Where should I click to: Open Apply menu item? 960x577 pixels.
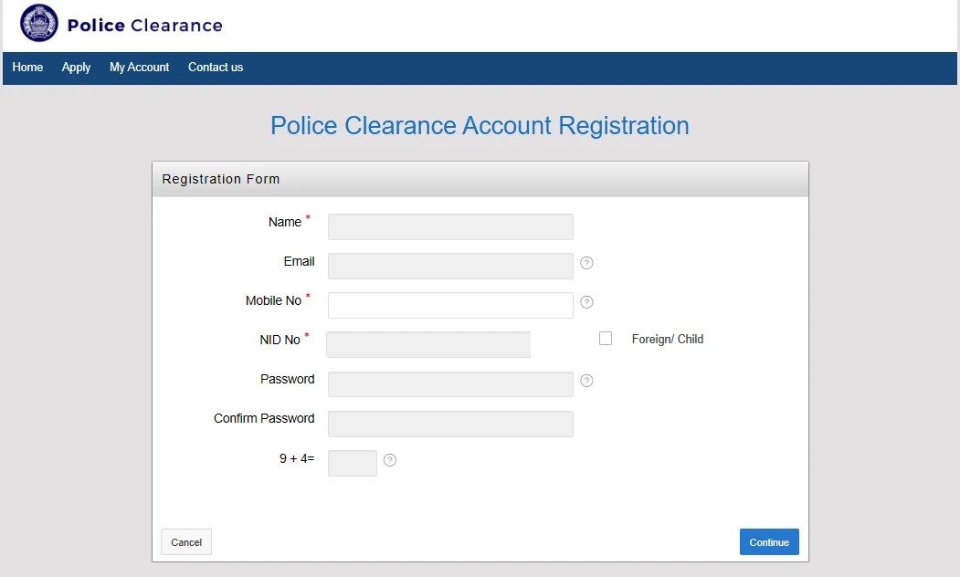(x=76, y=68)
